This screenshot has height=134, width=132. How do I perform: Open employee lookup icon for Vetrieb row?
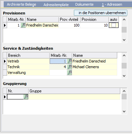[70, 61]
